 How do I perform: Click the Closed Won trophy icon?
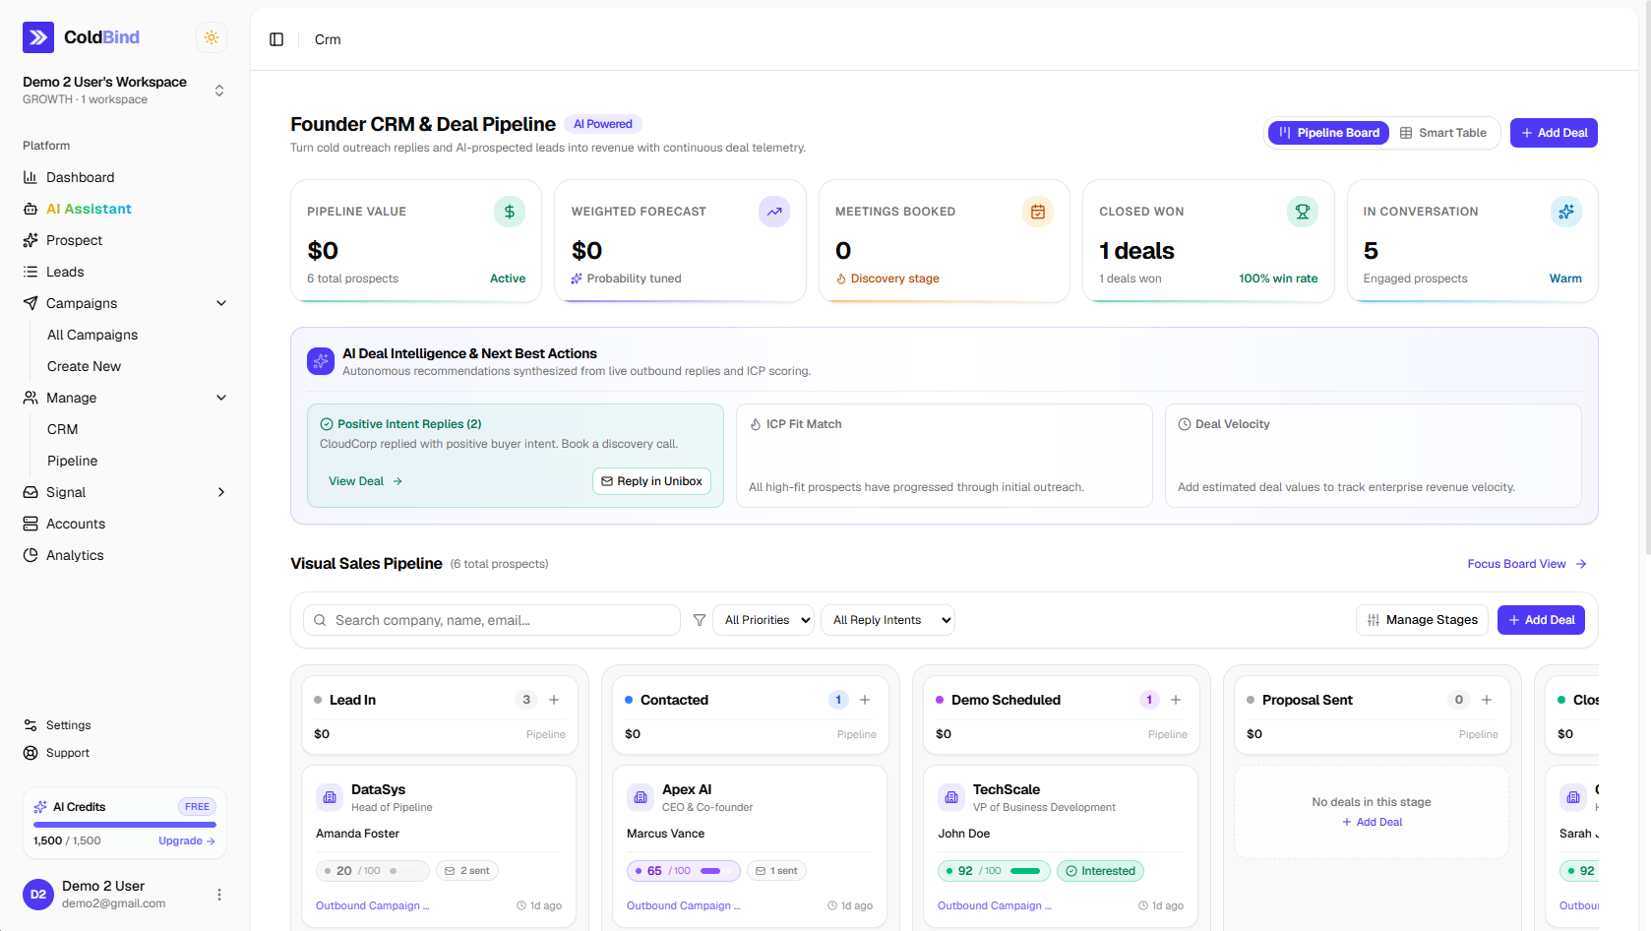pyautogui.click(x=1303, y=212)
